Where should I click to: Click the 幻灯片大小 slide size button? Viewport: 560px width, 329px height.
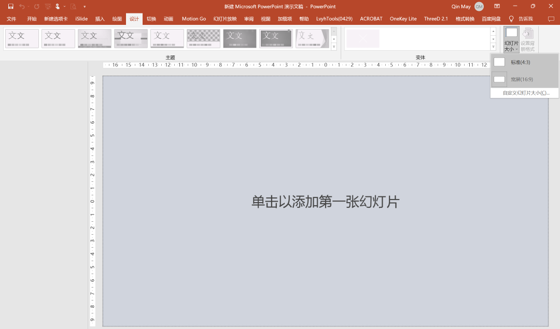511,39
